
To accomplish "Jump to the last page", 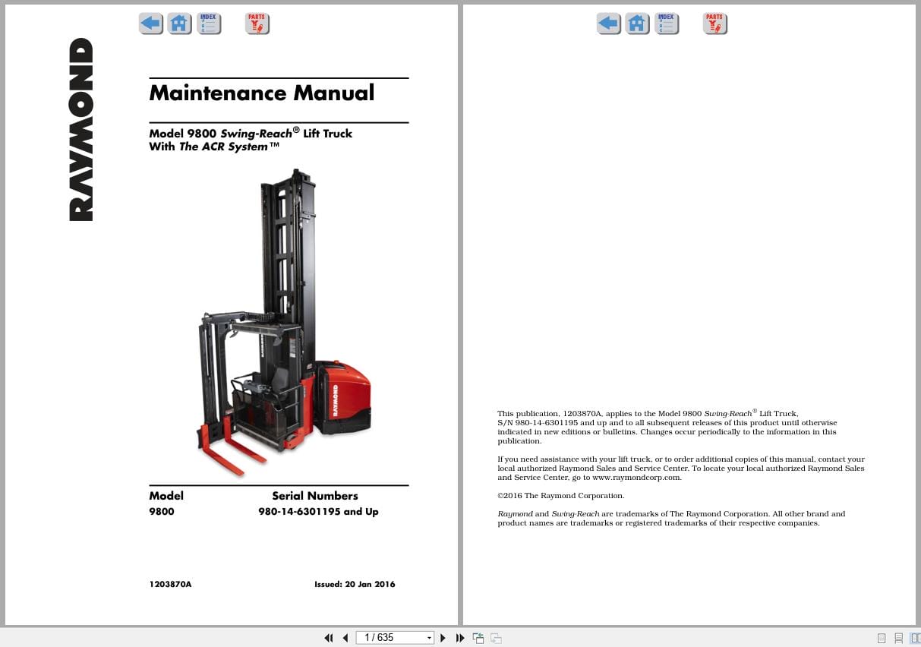I will tap(460, 638).
